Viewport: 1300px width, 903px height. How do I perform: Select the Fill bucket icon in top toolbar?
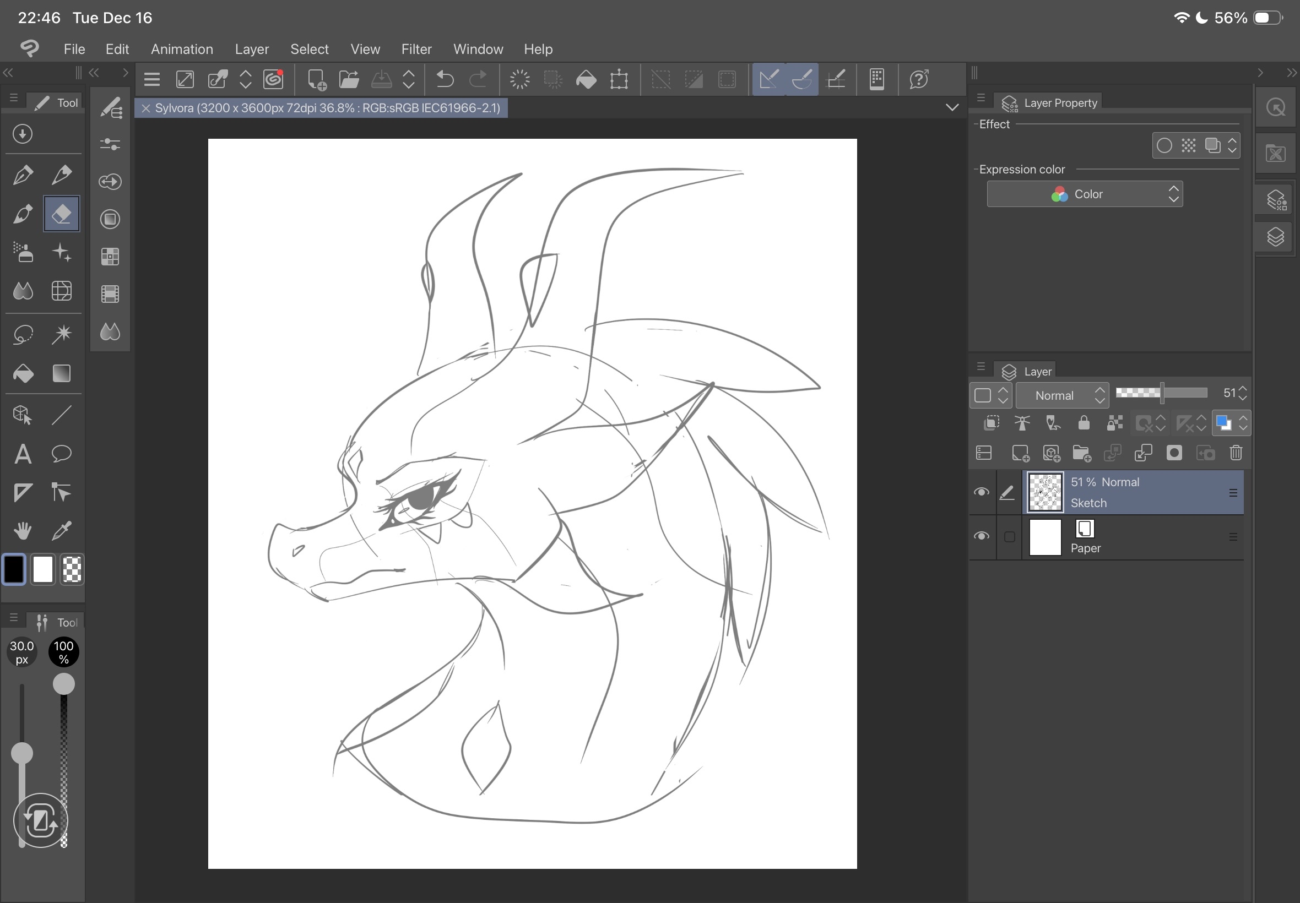click(x=586, y=79)
